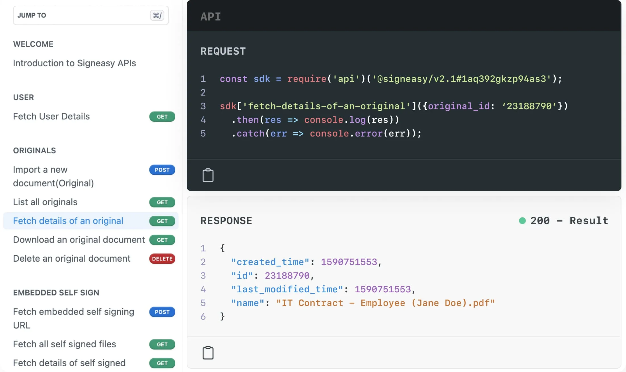Screen dimensions: 626x372
Task: Click the GET badge for Download an original document
Action: [x=162, y=240]
